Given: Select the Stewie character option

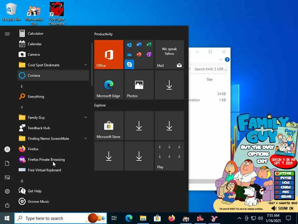Looking at the screenshot, I should click(x=284, y=173).
